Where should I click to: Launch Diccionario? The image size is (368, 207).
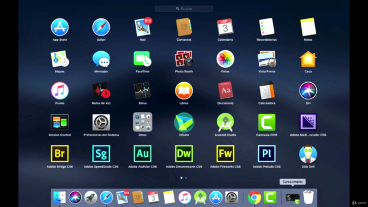point(225,91)
